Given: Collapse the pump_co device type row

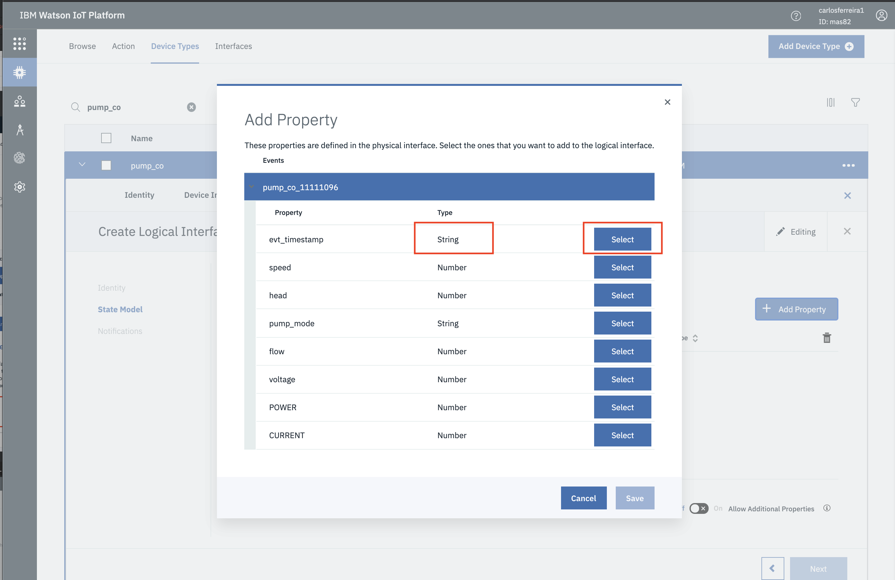Looking at the screenshot, I should (x=82, y=165).
